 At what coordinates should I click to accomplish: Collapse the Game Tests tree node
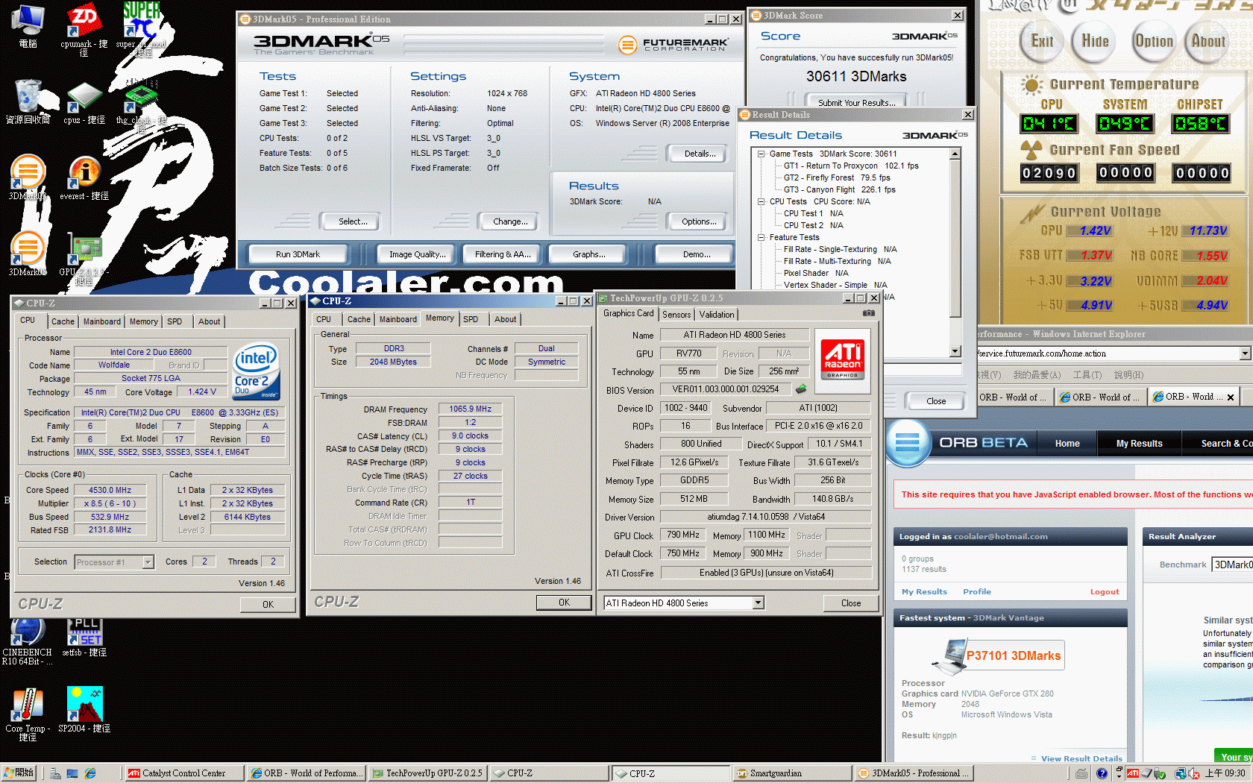[x=761, y=154]
